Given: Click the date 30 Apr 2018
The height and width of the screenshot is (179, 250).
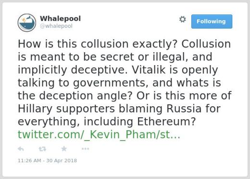Looking at the screenshot, I should tap(62, 160).
